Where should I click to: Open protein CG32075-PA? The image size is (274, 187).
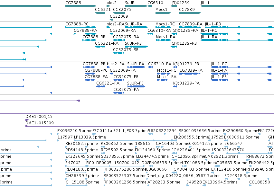click(x=126, y=90)
